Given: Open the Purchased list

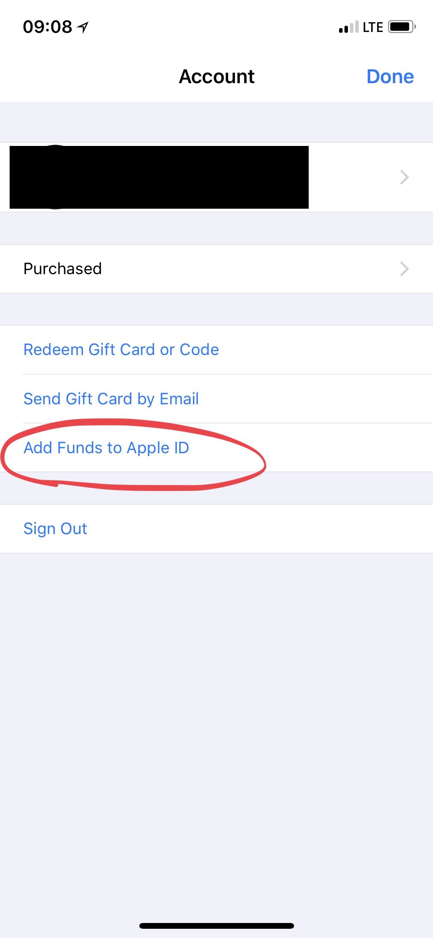Looking at the screenshot, I should coord(216,269).
